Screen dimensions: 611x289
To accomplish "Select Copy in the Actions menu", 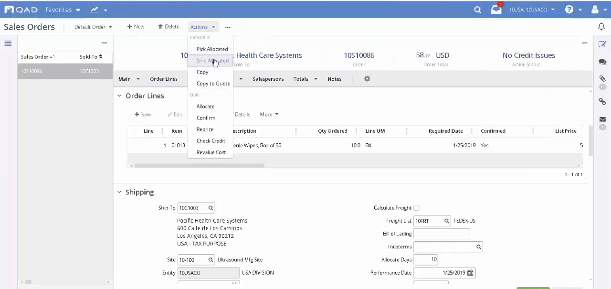I will click(210, 72).
